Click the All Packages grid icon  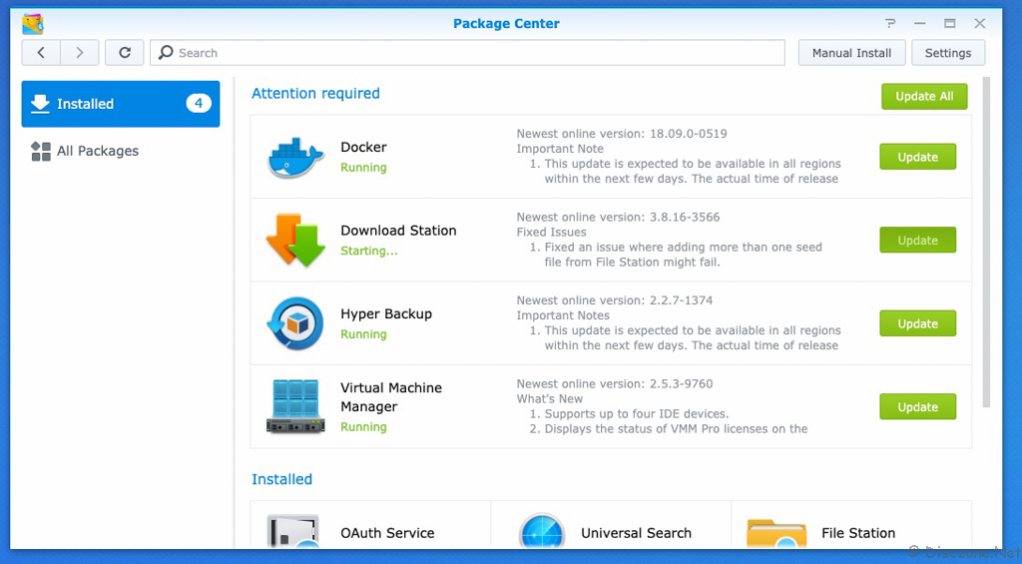tap(40, 152)
